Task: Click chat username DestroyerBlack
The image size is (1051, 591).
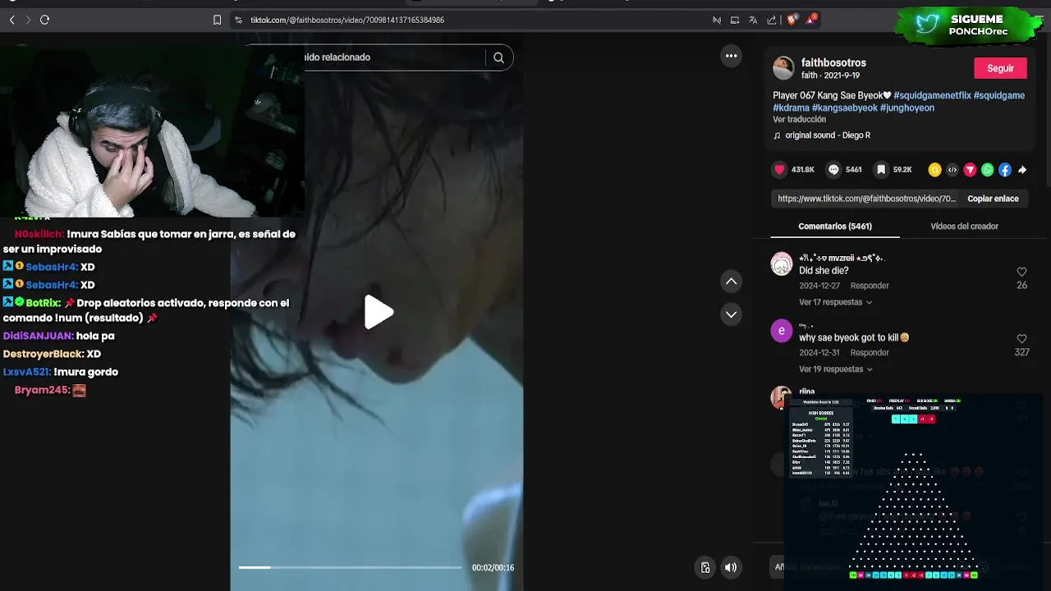Action: (44, 354)
